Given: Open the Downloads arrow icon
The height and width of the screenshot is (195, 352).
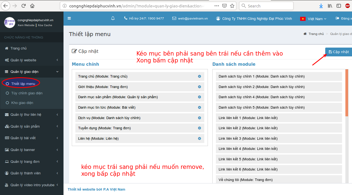Looking at the screenshot, I should coord(321,6).
